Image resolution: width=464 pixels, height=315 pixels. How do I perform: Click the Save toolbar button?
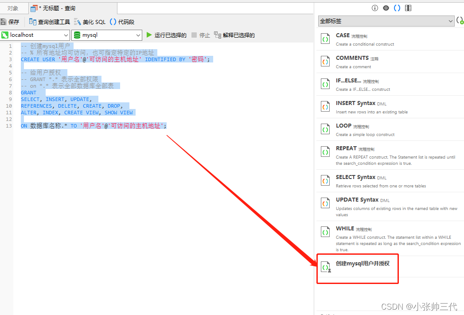tap(10, 22)
